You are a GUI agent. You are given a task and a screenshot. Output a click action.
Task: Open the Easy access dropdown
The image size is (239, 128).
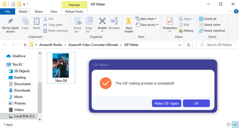point(147,25)
